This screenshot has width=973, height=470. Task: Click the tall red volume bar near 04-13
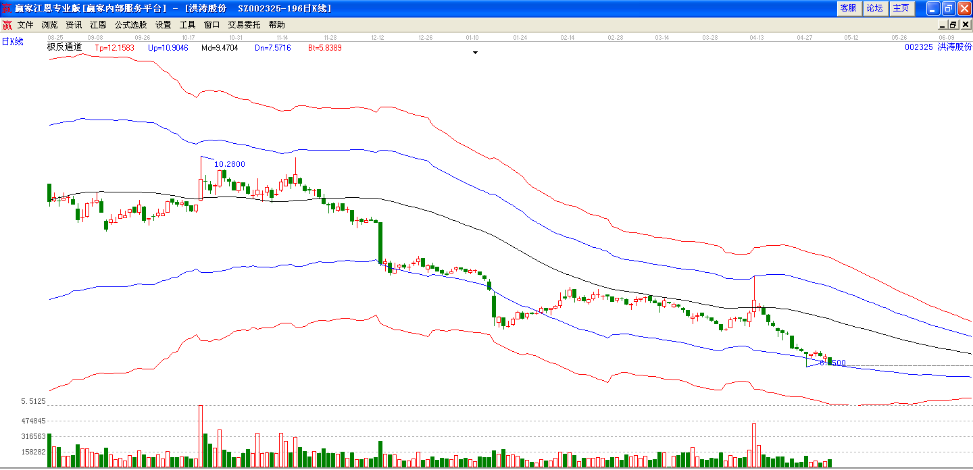pyautogui.click(x=753, y=445)
